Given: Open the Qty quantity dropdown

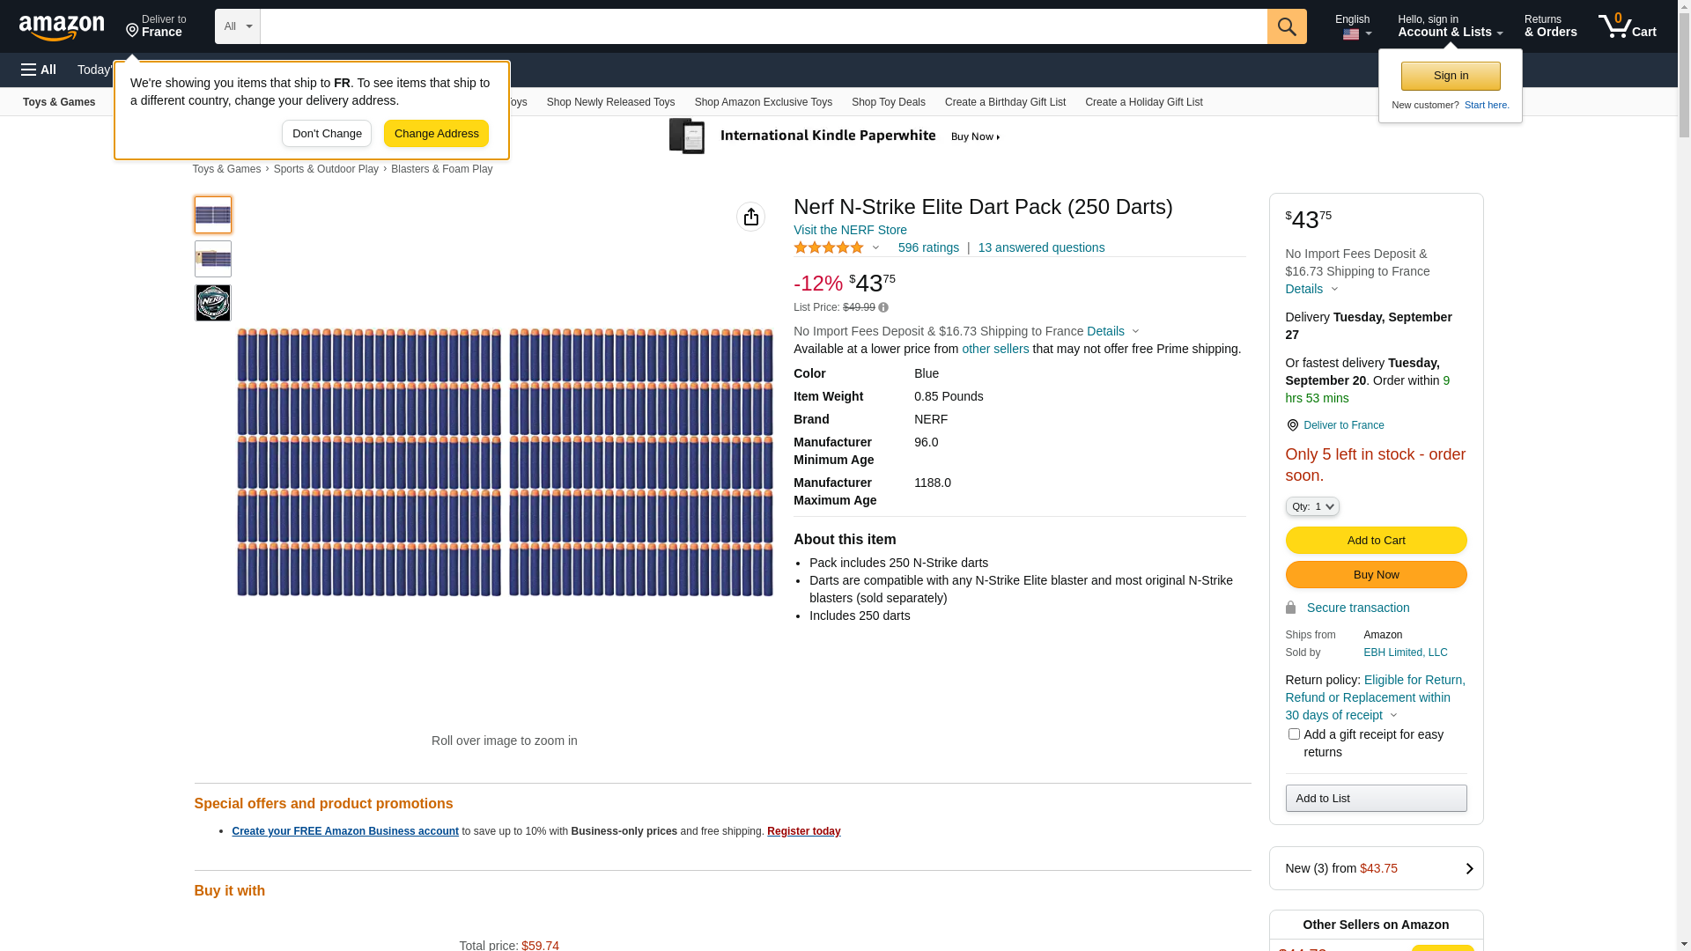Looking at the screenshot, I should pyautogui.click(x=1312, y=506).
